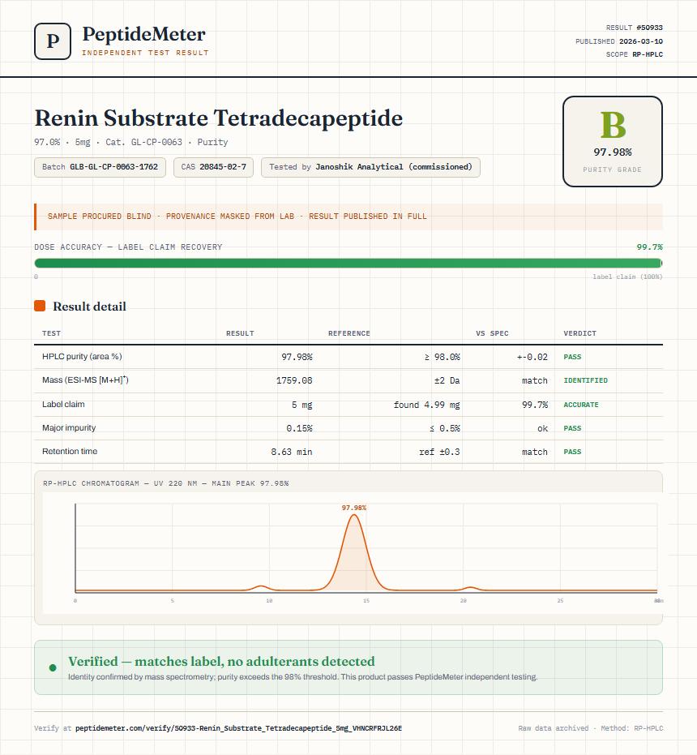Click the INDEPENDENT TEST RESULT tagline
This screenshot has width=697, height=755.
[145, 53]
